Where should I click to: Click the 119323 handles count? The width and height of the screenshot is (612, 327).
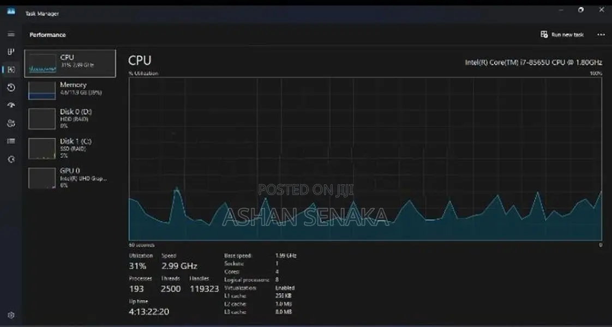(204, 289)
